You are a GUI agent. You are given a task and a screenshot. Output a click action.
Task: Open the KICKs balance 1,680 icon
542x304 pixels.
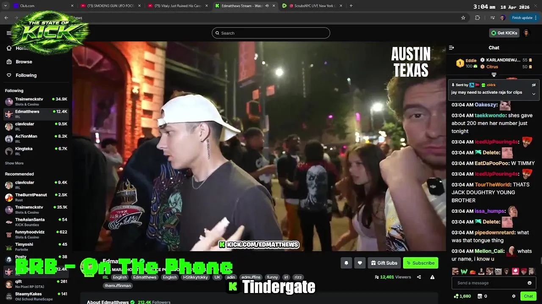pyautogui.click(x=462, y=296)
